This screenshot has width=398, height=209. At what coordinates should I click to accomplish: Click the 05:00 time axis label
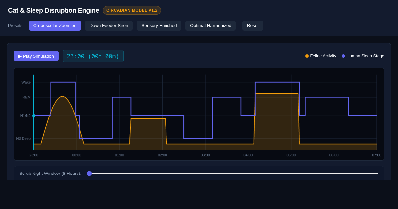(x=291, y=155)
